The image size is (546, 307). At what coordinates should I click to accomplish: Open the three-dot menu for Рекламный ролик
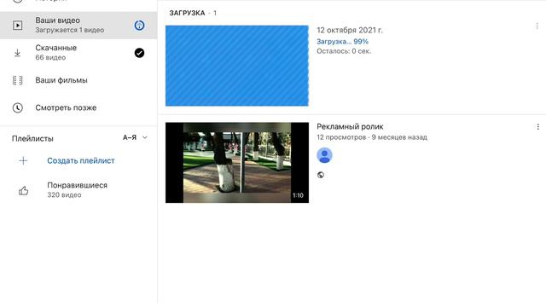[x=537, y=127]
